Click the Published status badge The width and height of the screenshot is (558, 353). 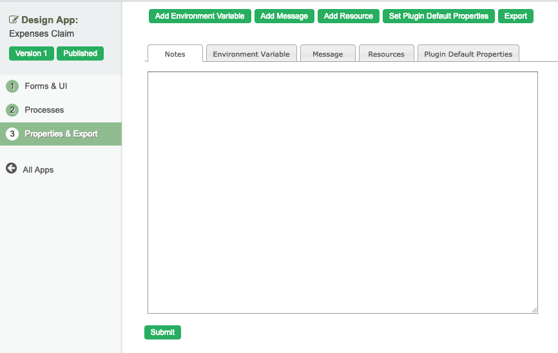click(x=80, y=53)
